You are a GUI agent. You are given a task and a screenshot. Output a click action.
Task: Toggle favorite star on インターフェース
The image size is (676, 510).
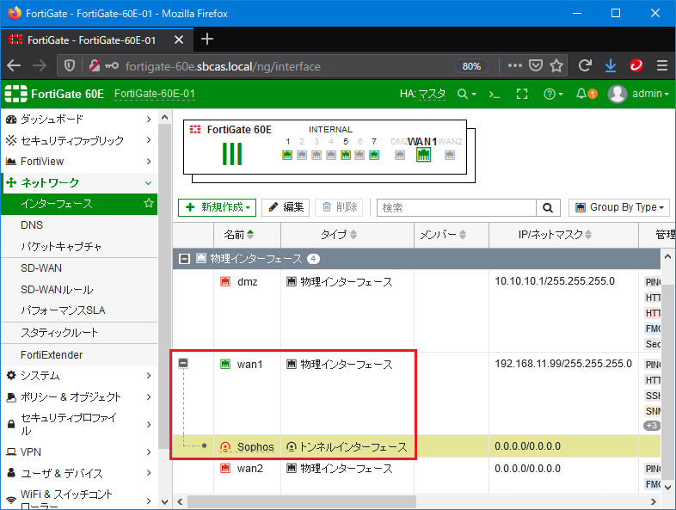(x=149, y=203)
